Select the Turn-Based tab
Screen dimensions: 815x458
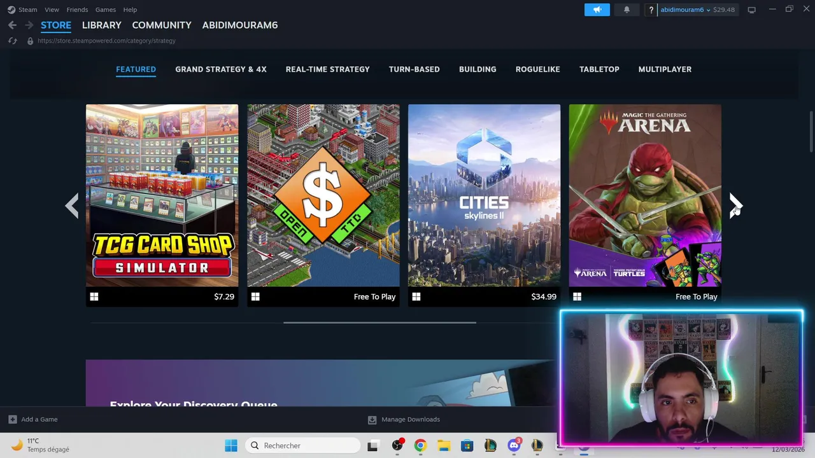click(x=415, y=69)
